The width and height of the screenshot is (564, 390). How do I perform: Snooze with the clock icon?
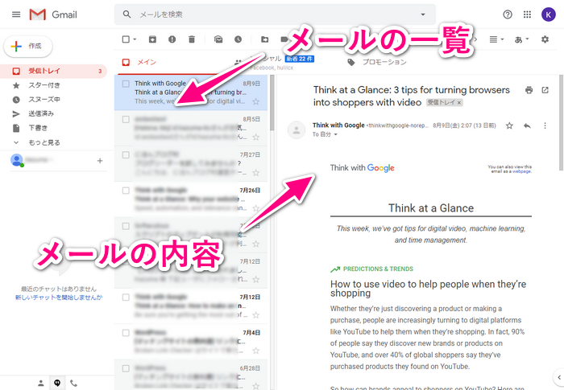tap(238, 39)
